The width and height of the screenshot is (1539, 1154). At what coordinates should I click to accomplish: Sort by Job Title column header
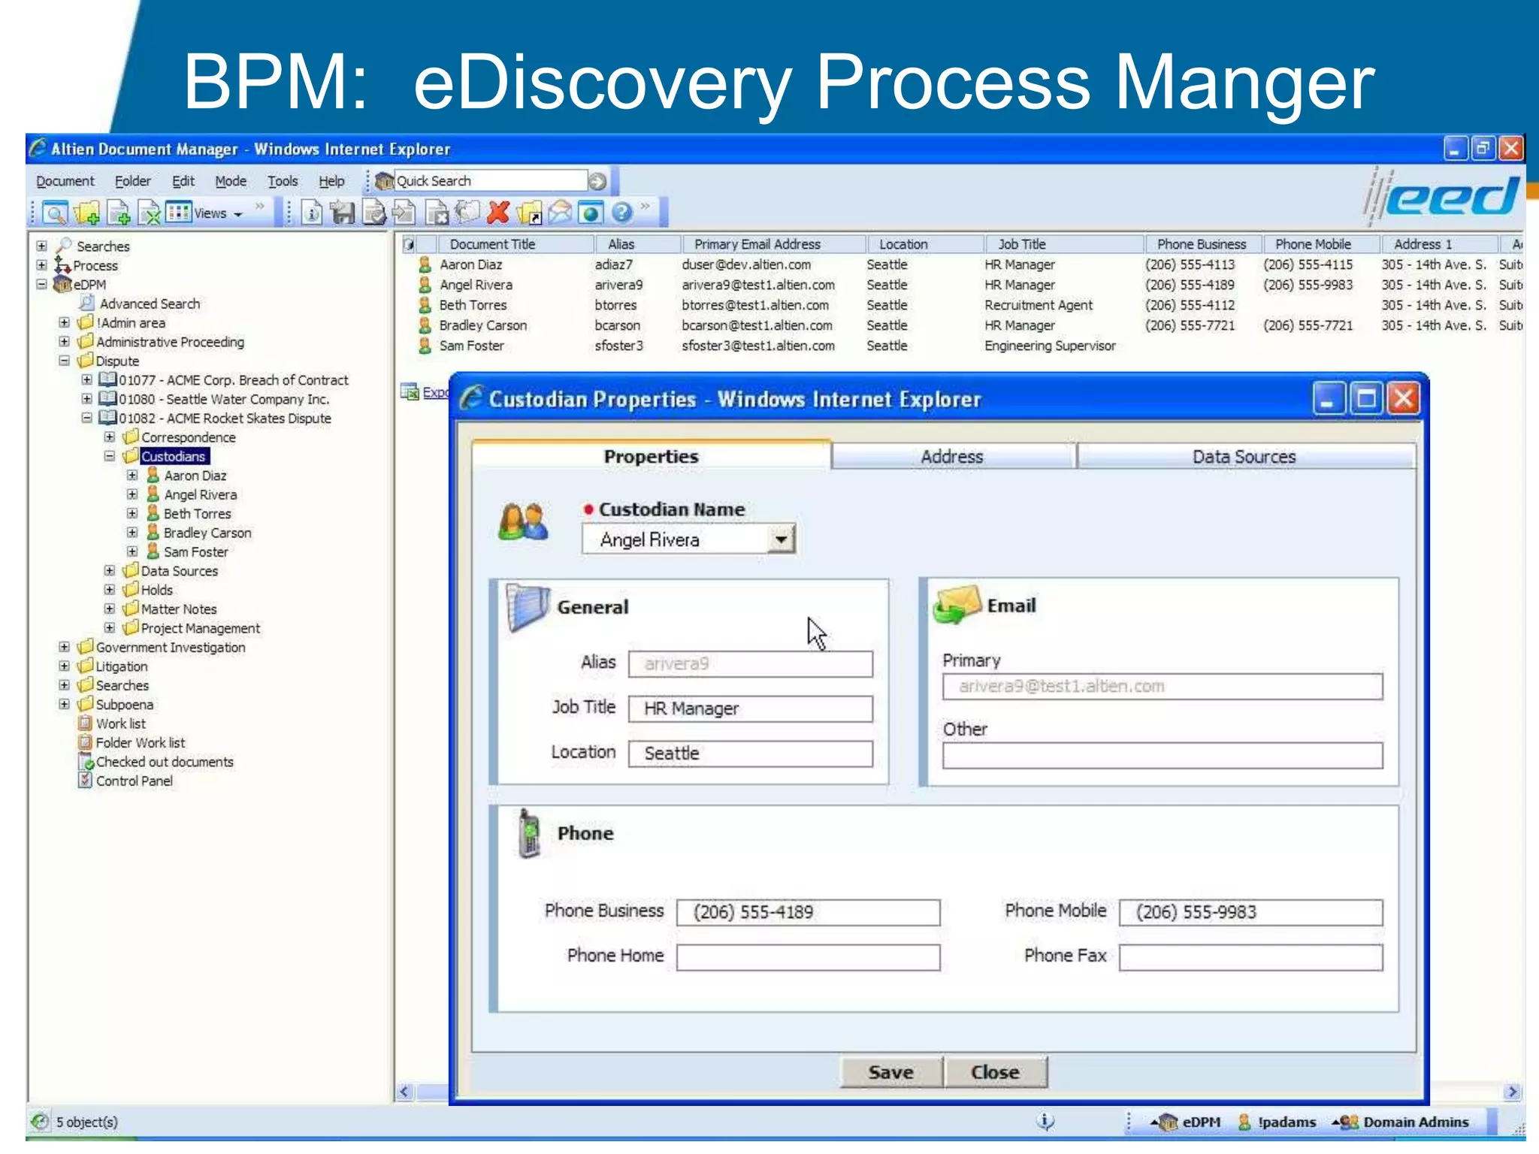1064,244
